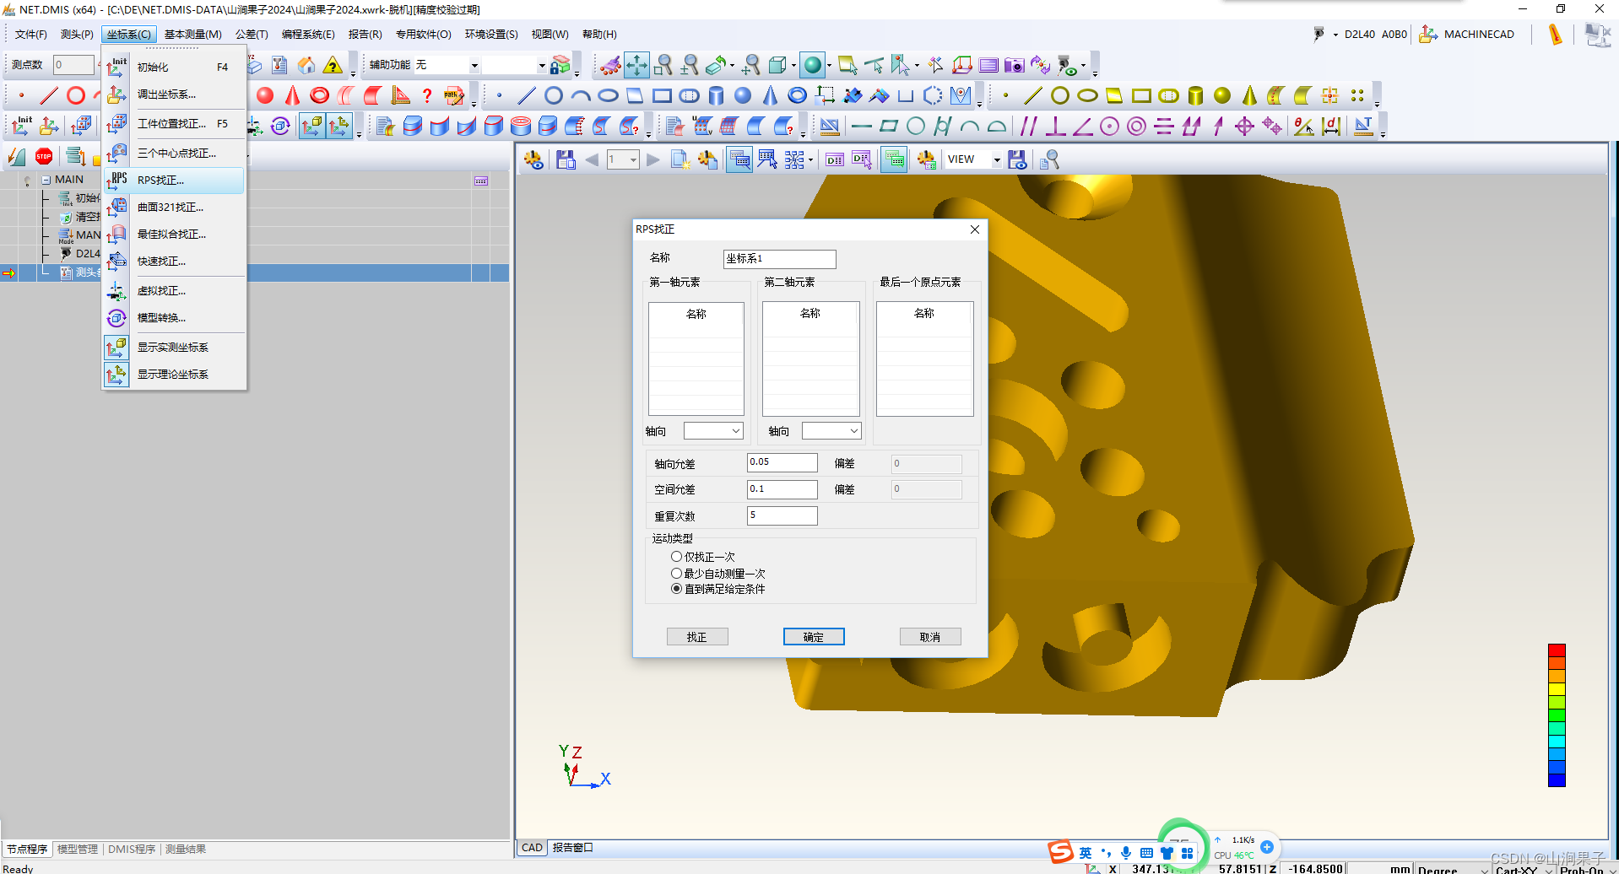Select 'RPS找正...' menu item
This screenshot has width=1619, height=874.
click(x=175, y=181)
